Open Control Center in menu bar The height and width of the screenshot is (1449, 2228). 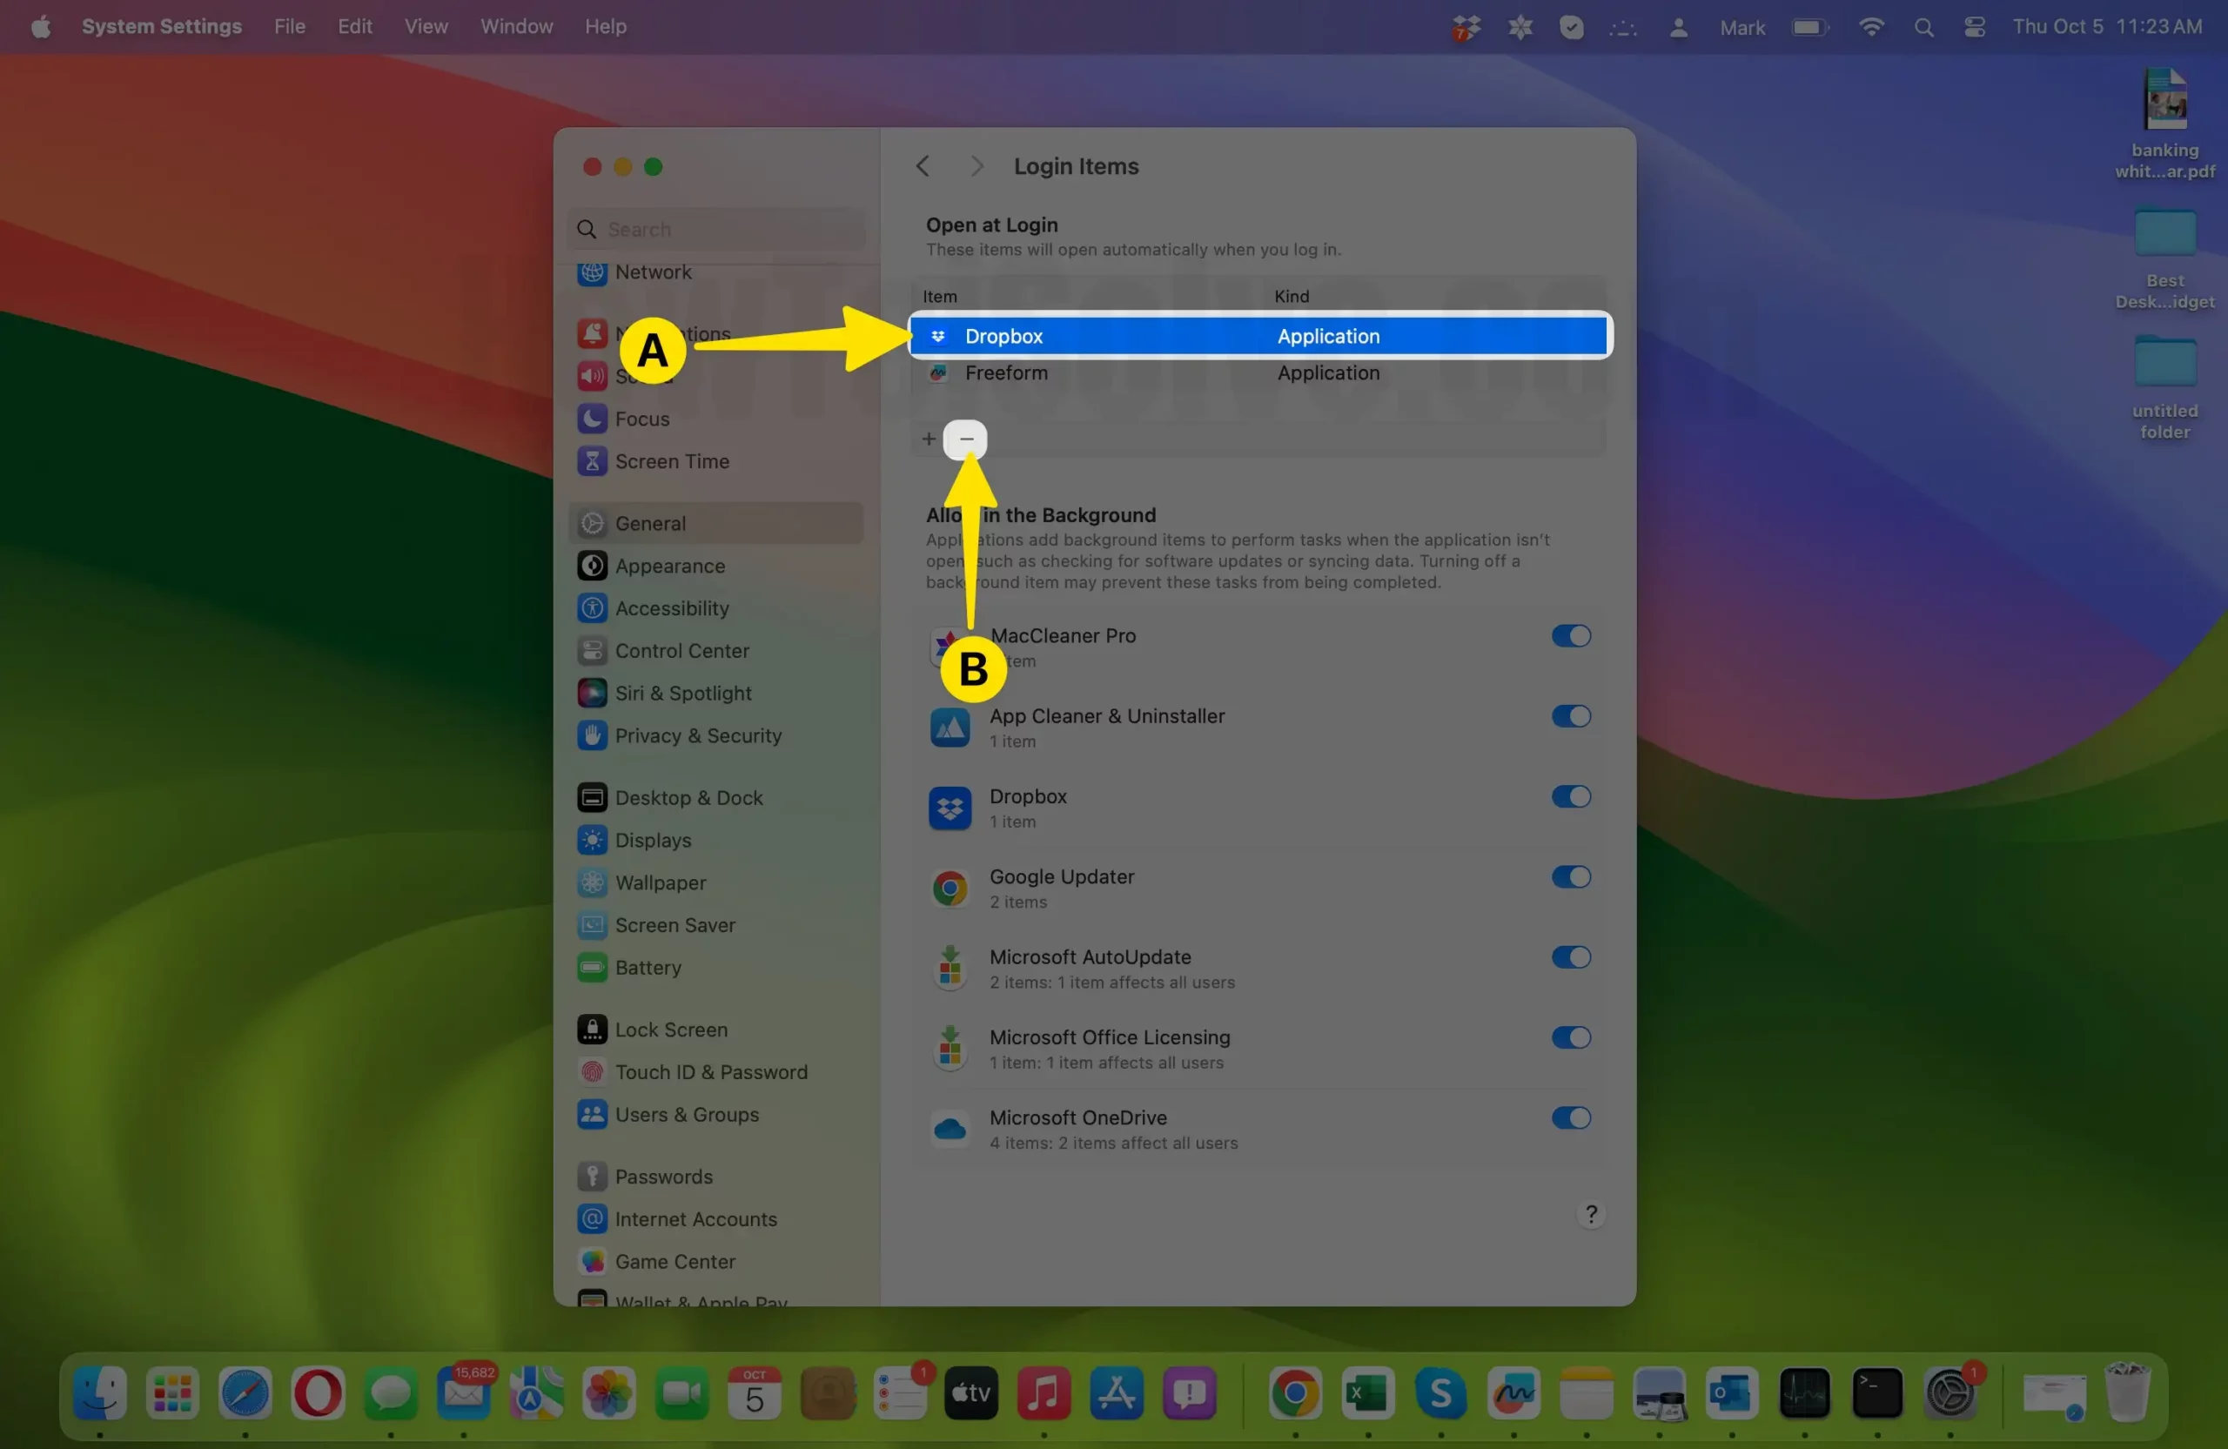coord(1975,27)
